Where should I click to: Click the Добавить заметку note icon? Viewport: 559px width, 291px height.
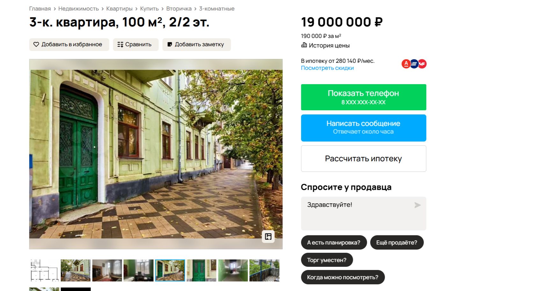[x=170, y=45]
